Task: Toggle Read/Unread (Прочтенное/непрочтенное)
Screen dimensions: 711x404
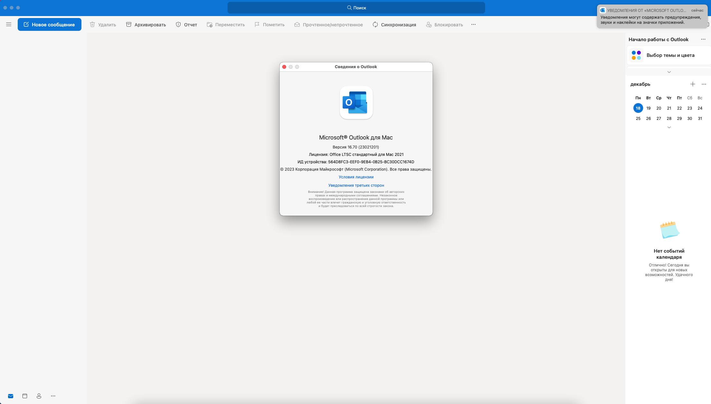Action: 328,24
